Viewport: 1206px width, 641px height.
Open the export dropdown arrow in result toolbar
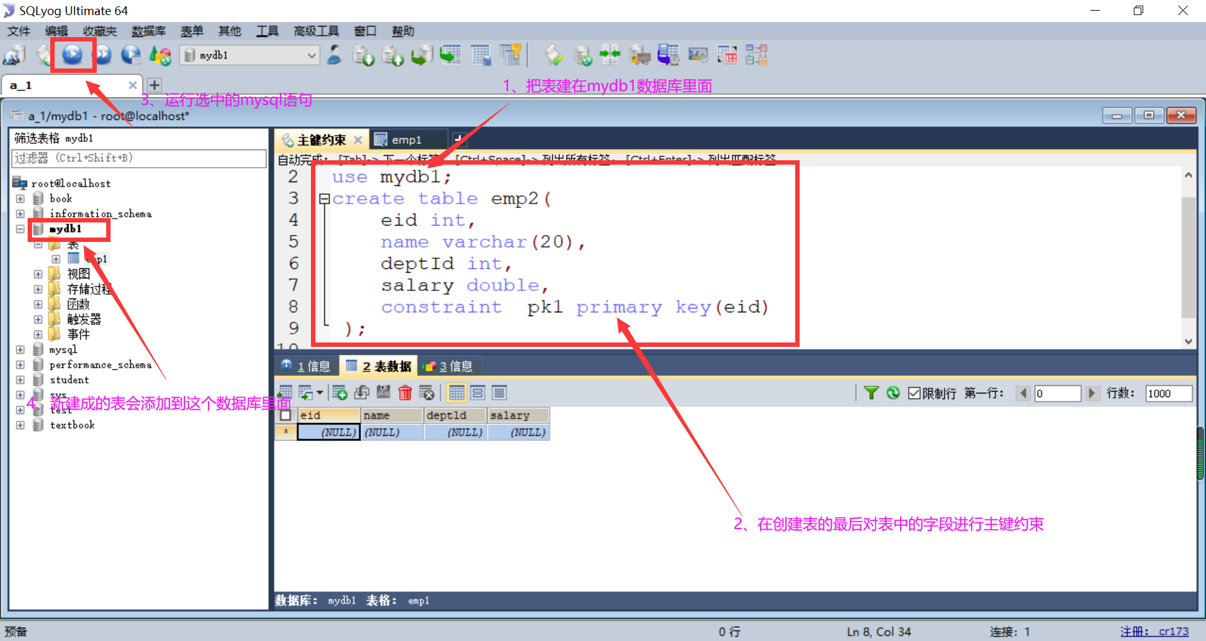point(320,393)
